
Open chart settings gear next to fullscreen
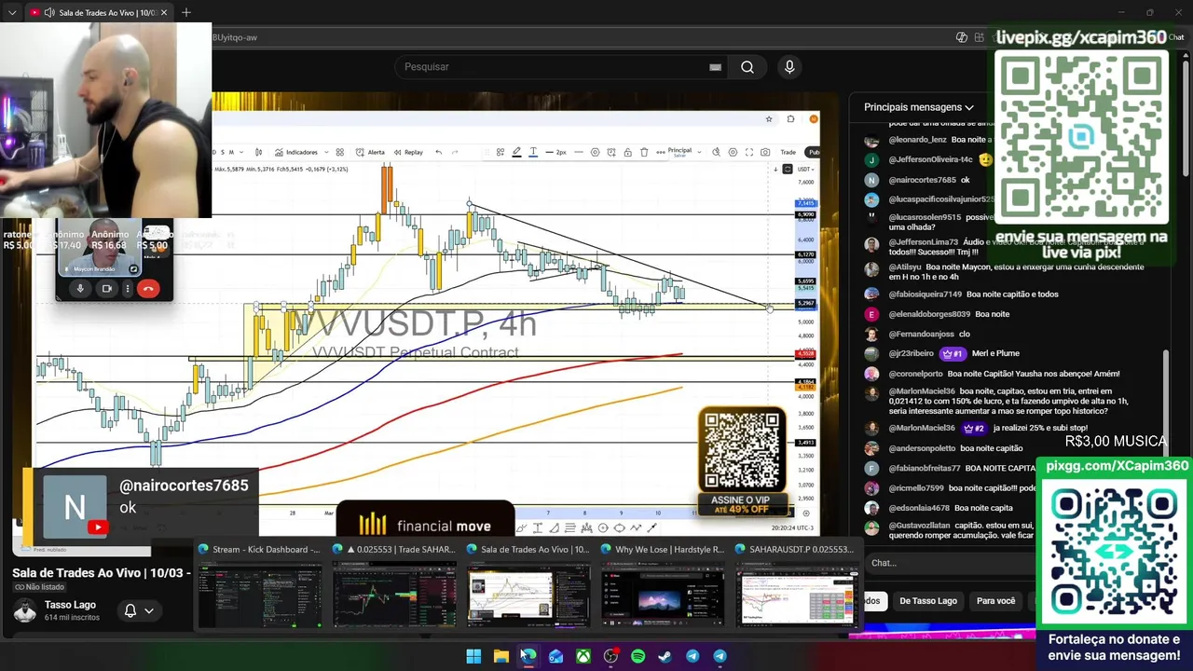click(733, 152)
